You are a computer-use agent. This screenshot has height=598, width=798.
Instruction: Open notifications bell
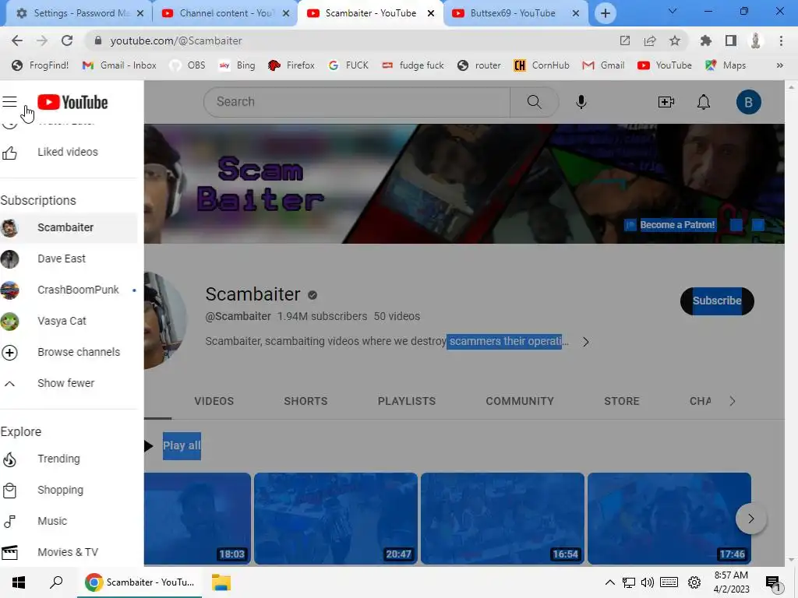[704, 102]
